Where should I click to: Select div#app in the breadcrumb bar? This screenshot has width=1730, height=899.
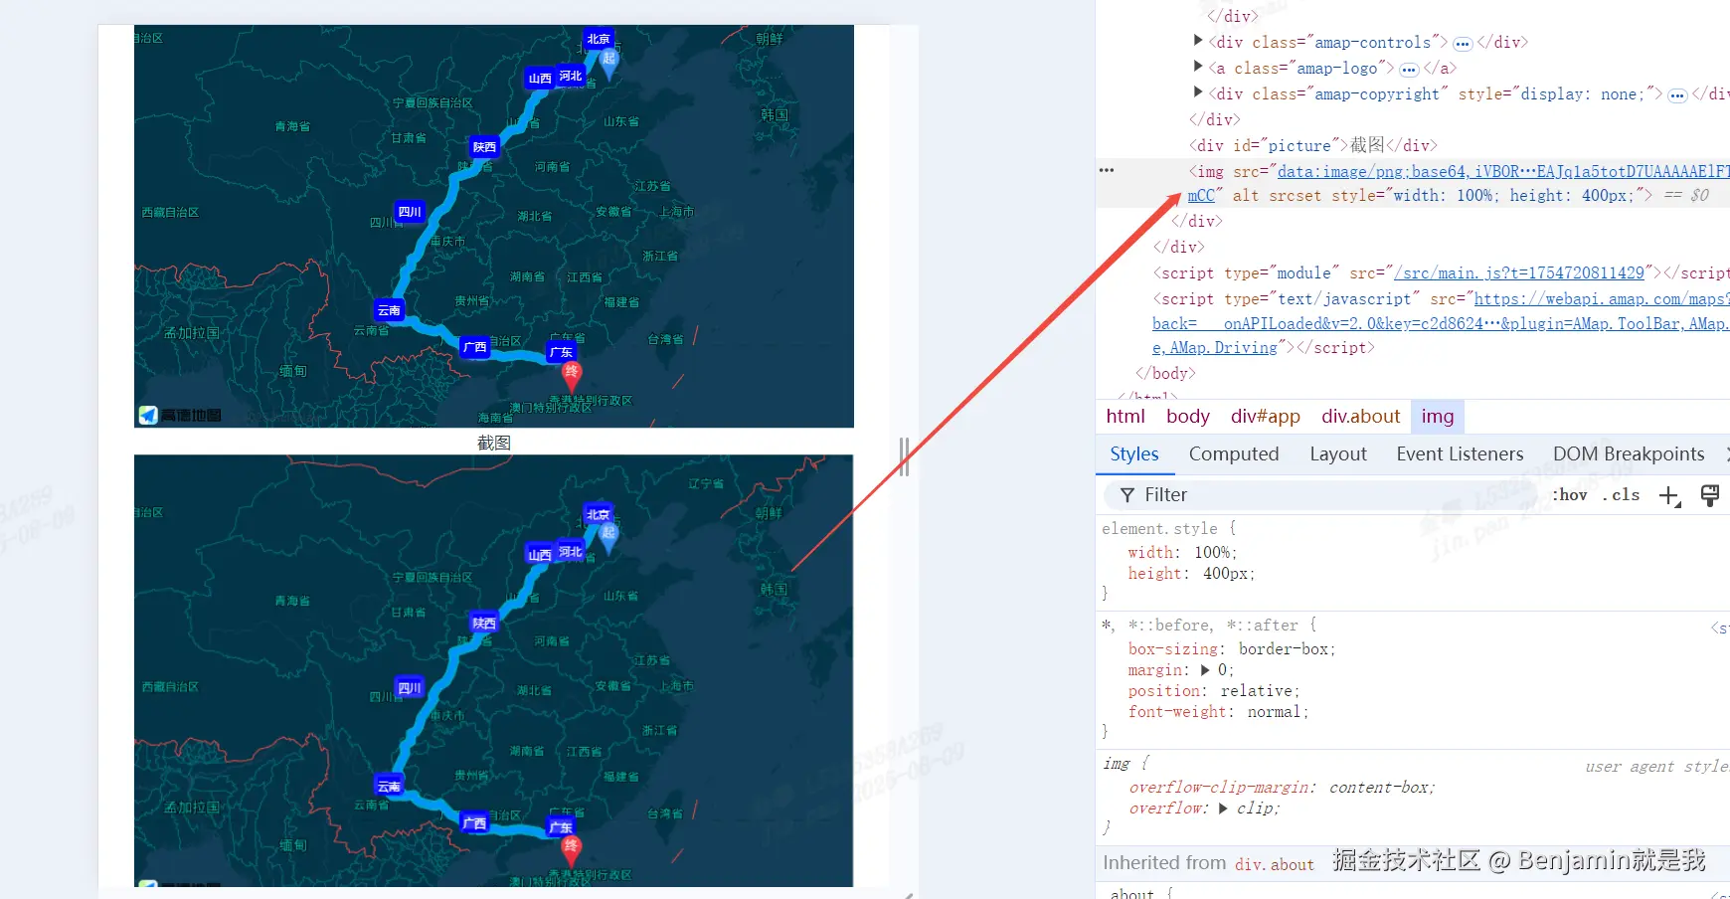click(1266, 417)
